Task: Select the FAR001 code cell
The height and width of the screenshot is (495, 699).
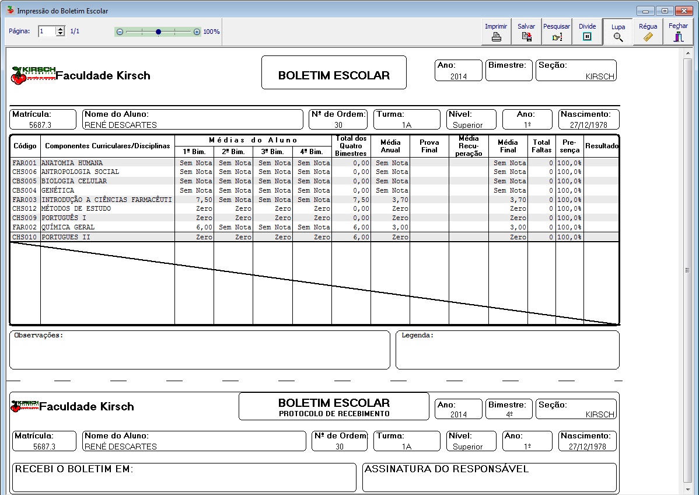Action: pyautogui.click(x=25, y=163)
